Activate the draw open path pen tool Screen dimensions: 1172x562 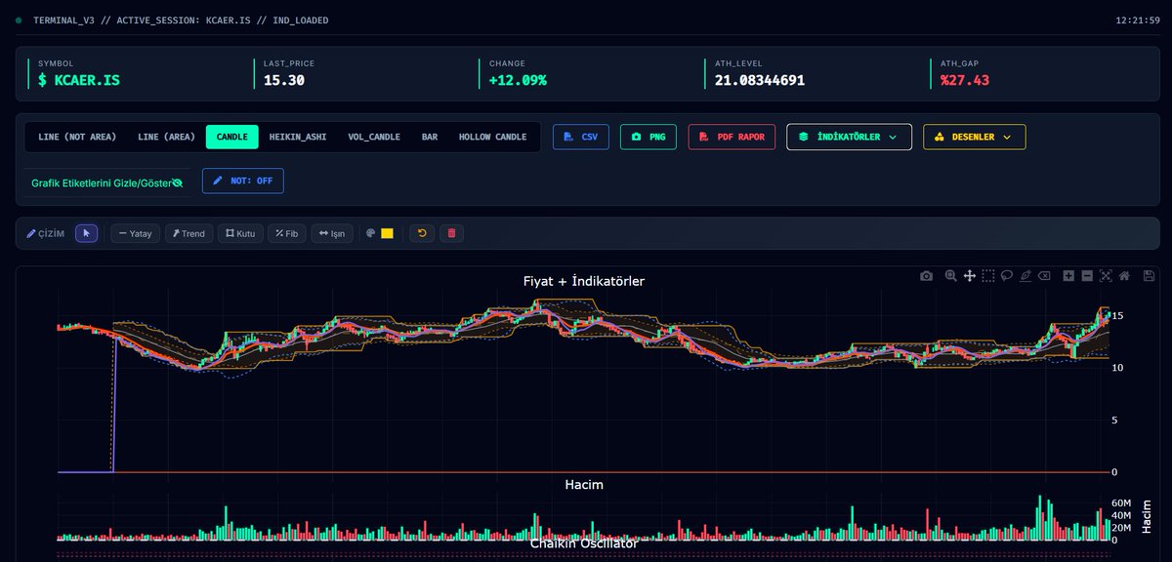(x=1025, y=276)
